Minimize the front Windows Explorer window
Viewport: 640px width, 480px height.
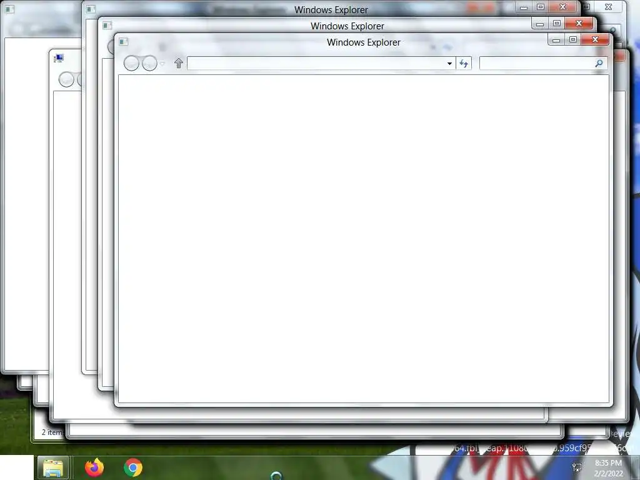[556, 39]
